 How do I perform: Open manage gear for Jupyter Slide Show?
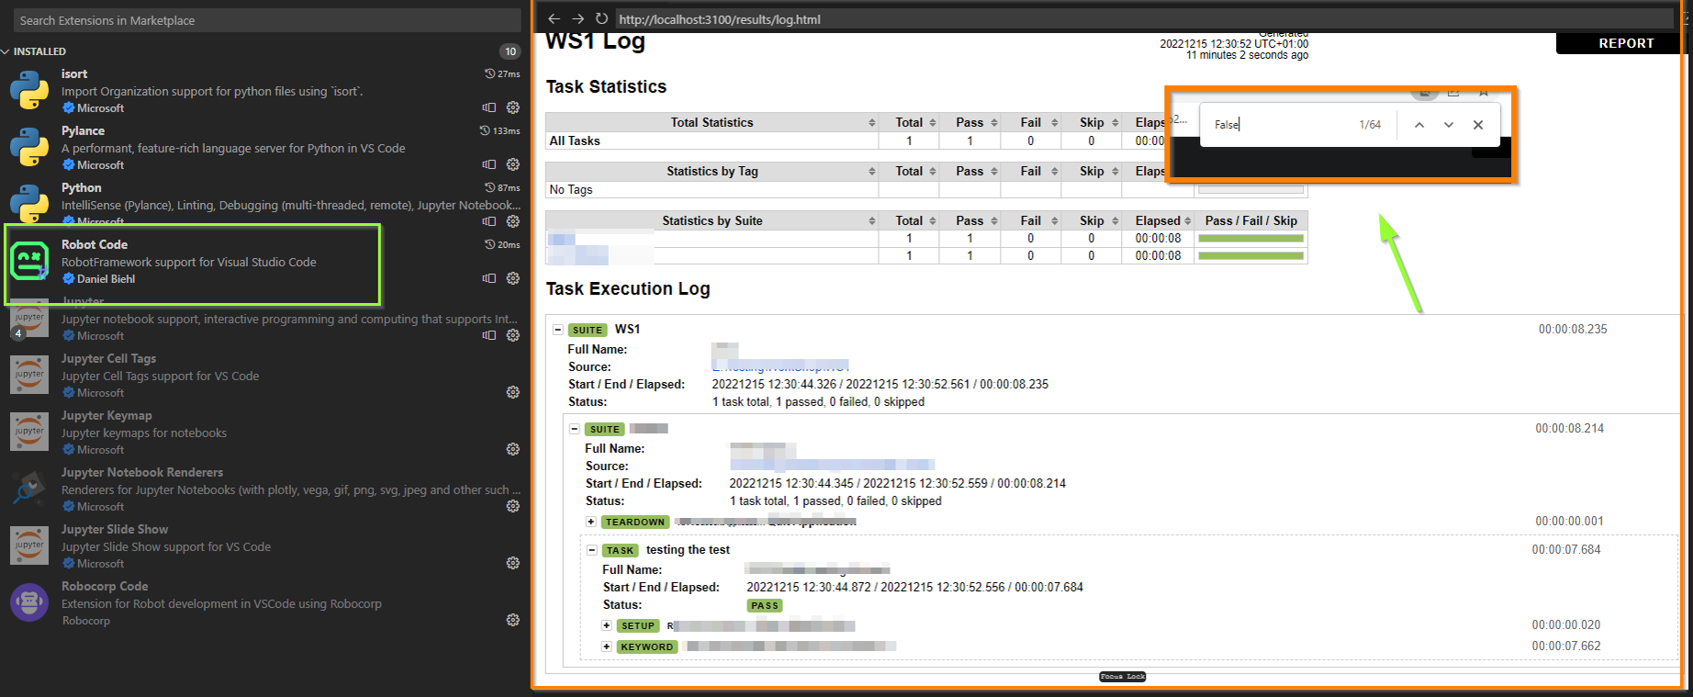(513, 563)
